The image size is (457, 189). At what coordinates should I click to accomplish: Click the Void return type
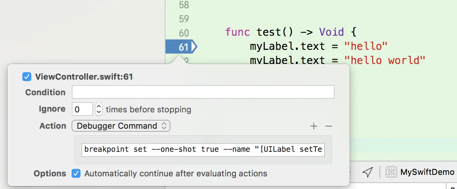331,32
